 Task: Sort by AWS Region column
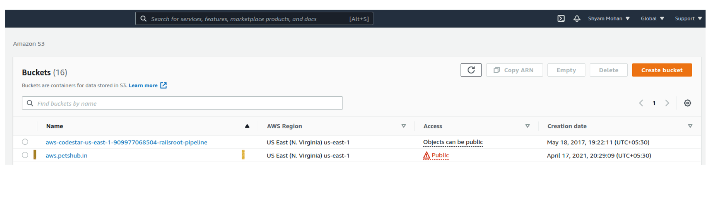point(403,126)
